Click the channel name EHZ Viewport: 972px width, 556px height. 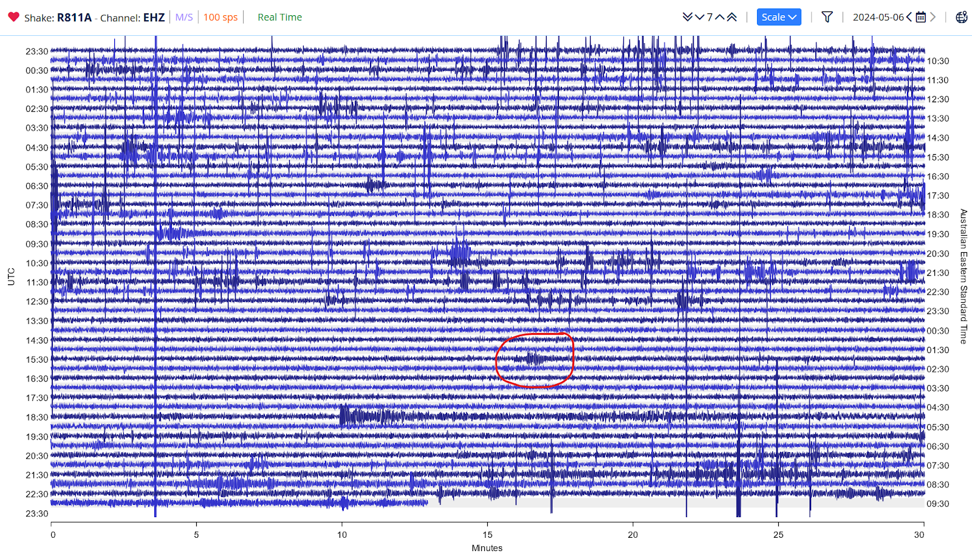coord(154,18)
